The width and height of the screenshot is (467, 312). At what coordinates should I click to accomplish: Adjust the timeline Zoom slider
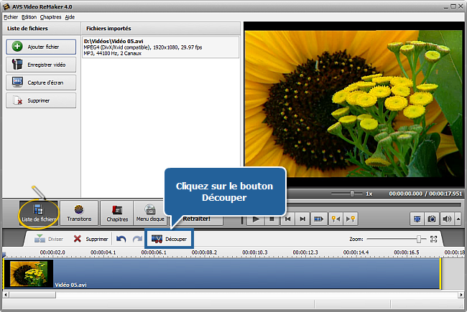(418, 239)
